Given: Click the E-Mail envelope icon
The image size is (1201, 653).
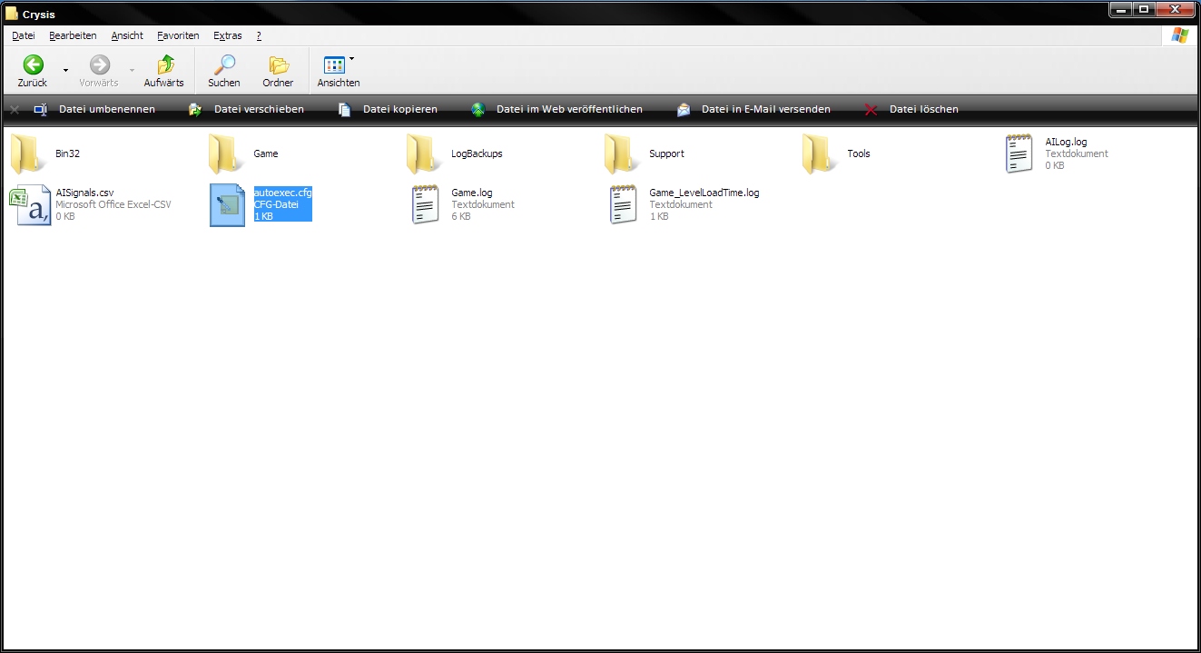Looking at the screenshot, I should point(684,110).
